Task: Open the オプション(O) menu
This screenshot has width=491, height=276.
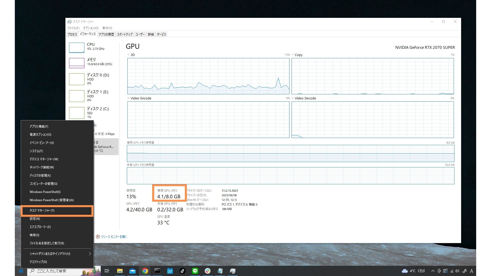Action: pos(91,28)
